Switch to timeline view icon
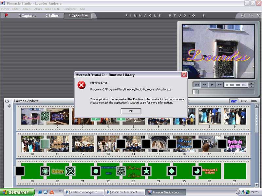 click(x=244, y=101)
